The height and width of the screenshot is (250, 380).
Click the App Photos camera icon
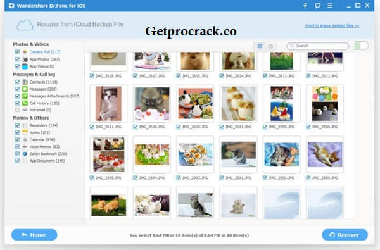pos(25,59)
